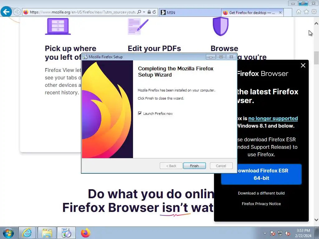Open the Windows Start menu

pos(8,233)
